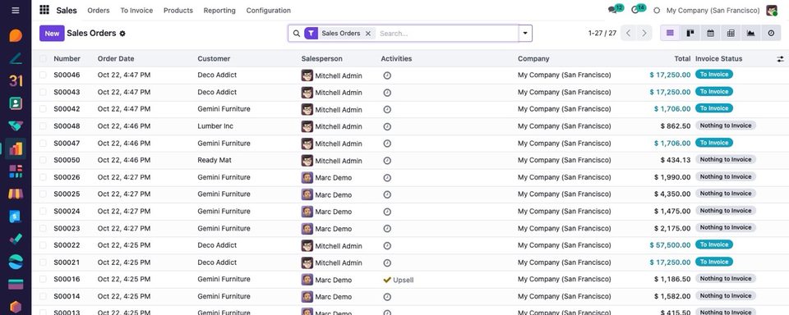Open the Contacts sidebar app
Viewport: 789px width, 315px height.
[x=16, y=103]
